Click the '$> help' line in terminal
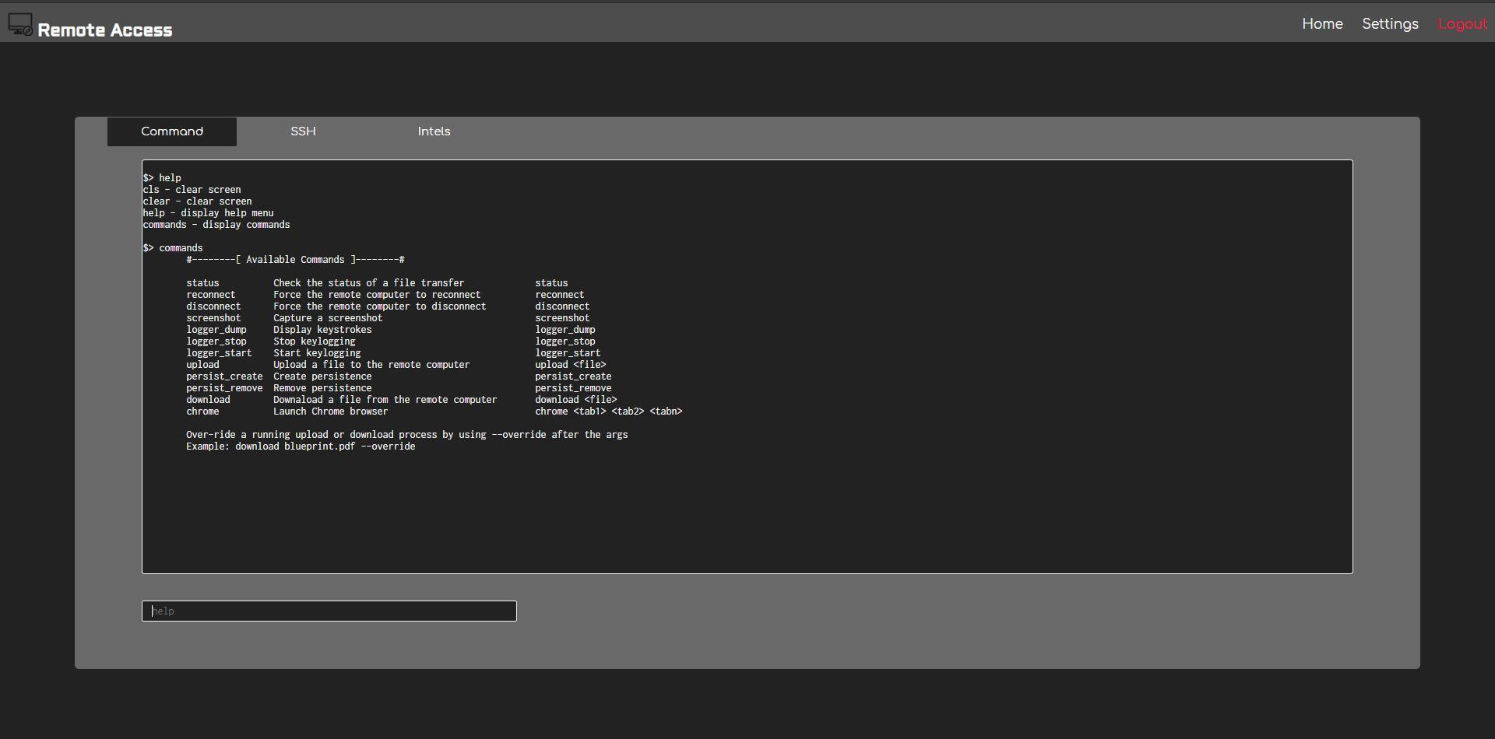This screenshot has width=1495, height=739. 162,178
